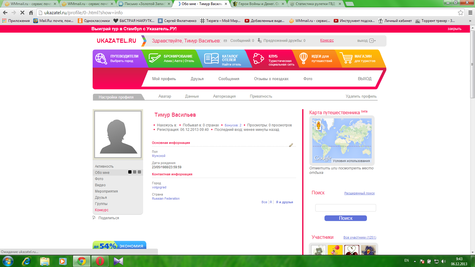Open Opera from the taskbar
This screenshot has height=267, width=475.
click(100, 261)
